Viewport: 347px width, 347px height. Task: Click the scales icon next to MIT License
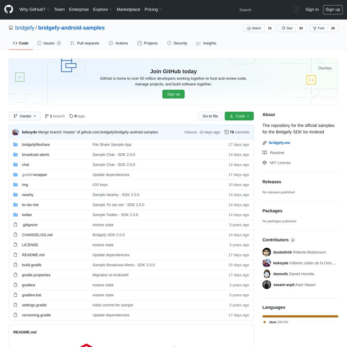(264, 163)
